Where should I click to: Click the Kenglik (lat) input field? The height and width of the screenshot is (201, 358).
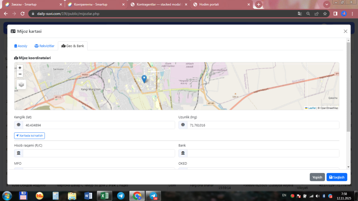(x=98, y=125)
